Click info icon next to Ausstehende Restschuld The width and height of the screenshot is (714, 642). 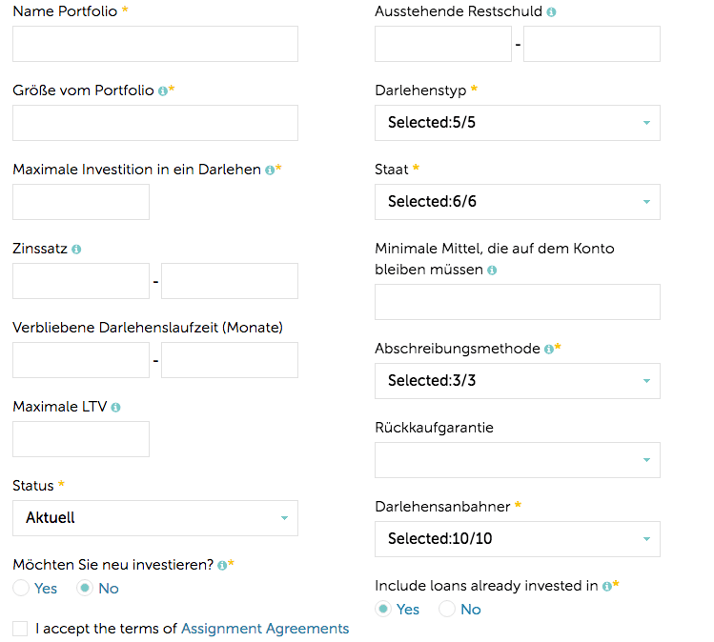click(551, 12)
